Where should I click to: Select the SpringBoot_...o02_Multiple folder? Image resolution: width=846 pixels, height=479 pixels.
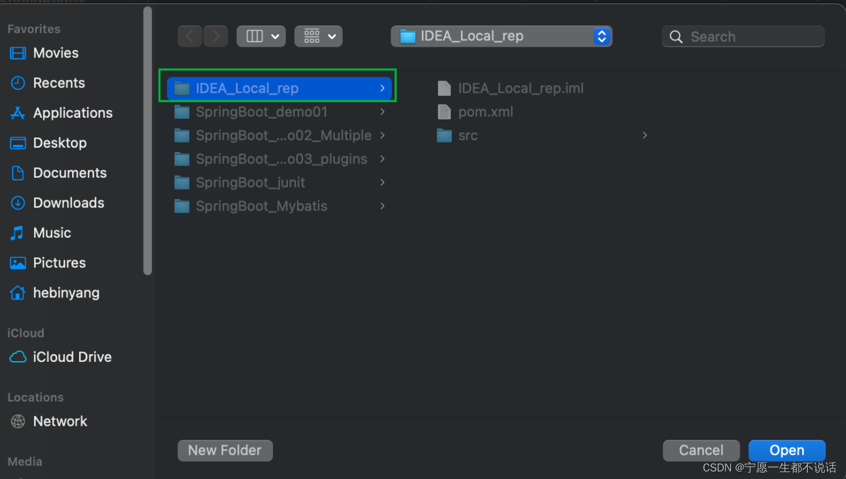click(279, 136)
